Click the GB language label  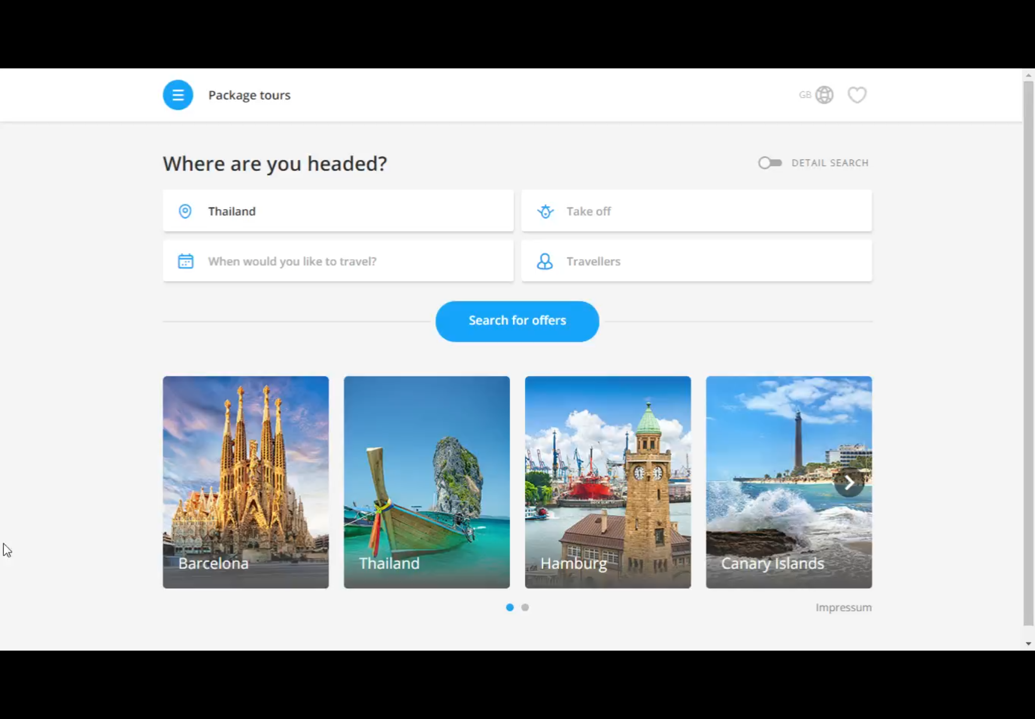point(804,95)
